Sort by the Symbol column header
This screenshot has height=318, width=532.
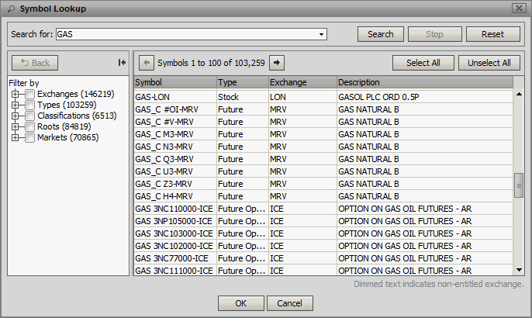pyautogui.click(x=174, y=82)
